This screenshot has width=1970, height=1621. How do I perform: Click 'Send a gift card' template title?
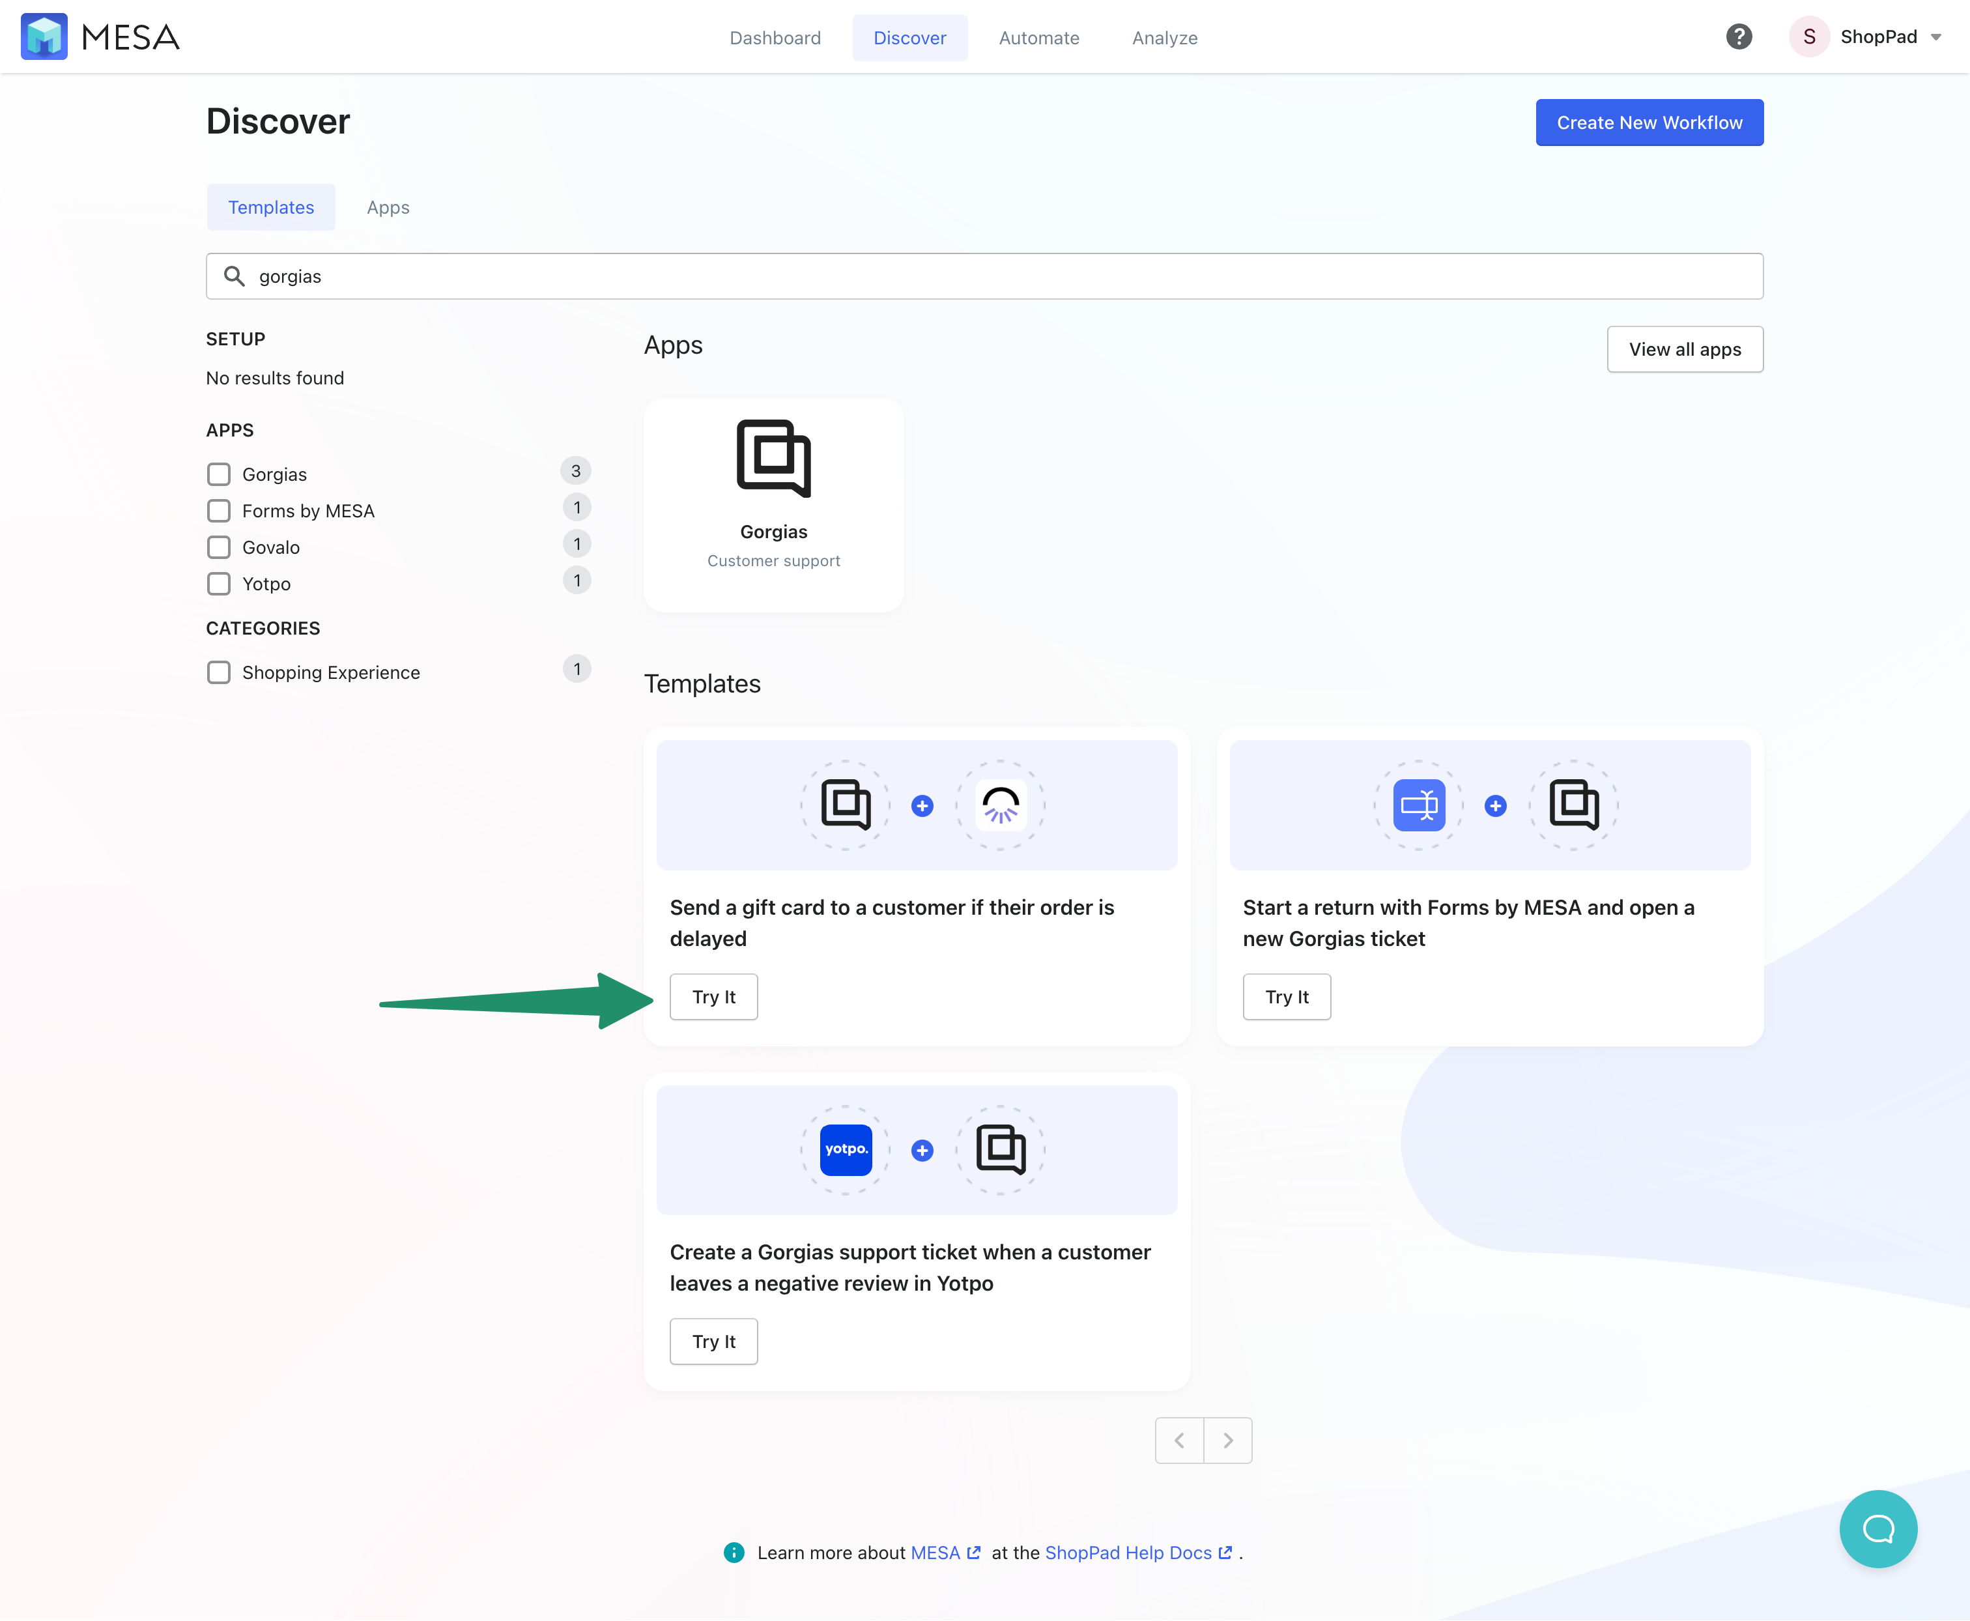coord(892,923)
